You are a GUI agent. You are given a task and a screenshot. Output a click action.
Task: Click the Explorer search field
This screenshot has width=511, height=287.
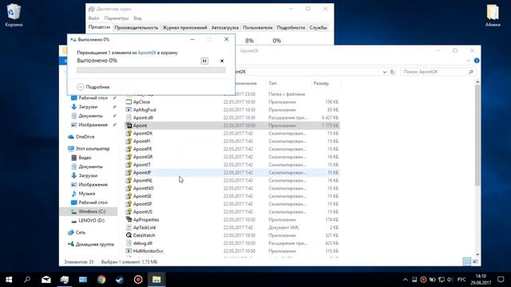pos(438,72)
